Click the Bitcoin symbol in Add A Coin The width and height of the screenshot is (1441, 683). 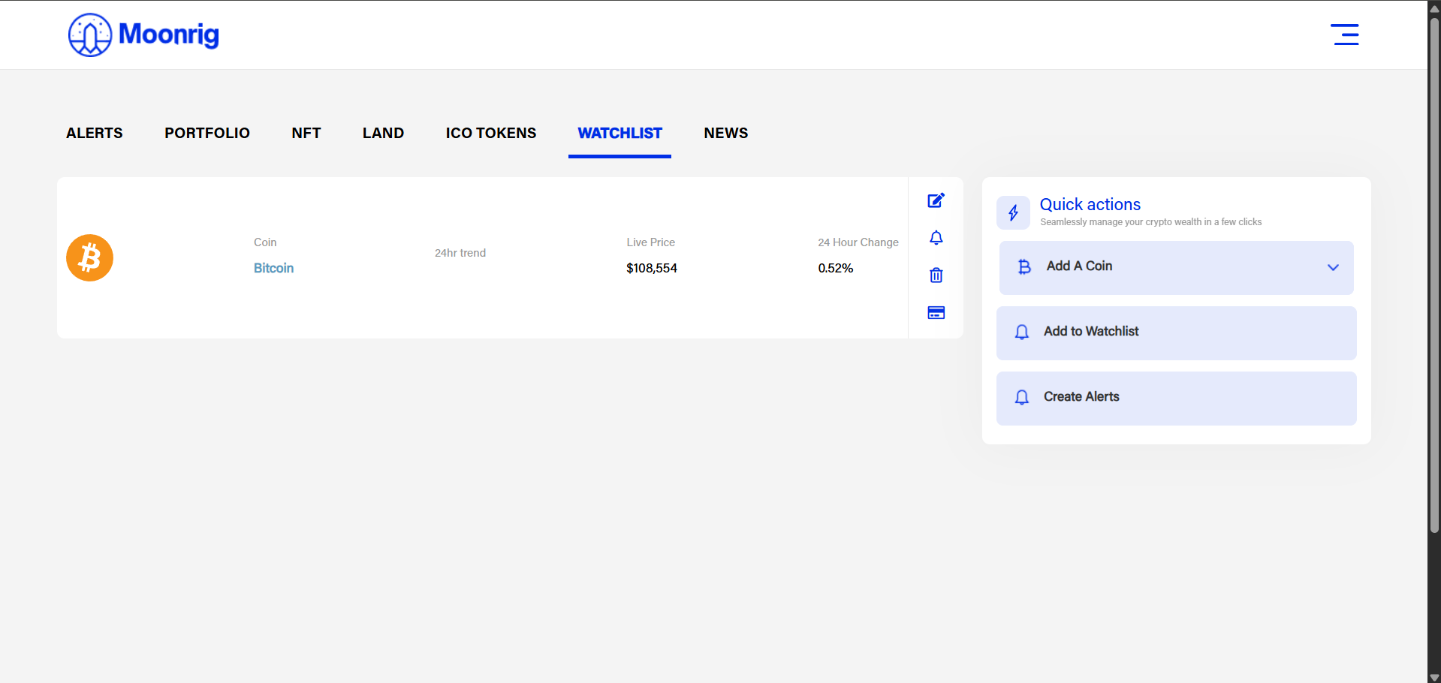tap(1024, 266)
